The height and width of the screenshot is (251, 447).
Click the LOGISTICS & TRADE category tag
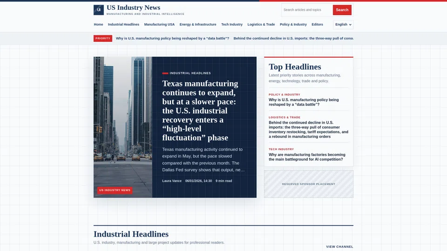pyautogui.click(x=284, y=117)
